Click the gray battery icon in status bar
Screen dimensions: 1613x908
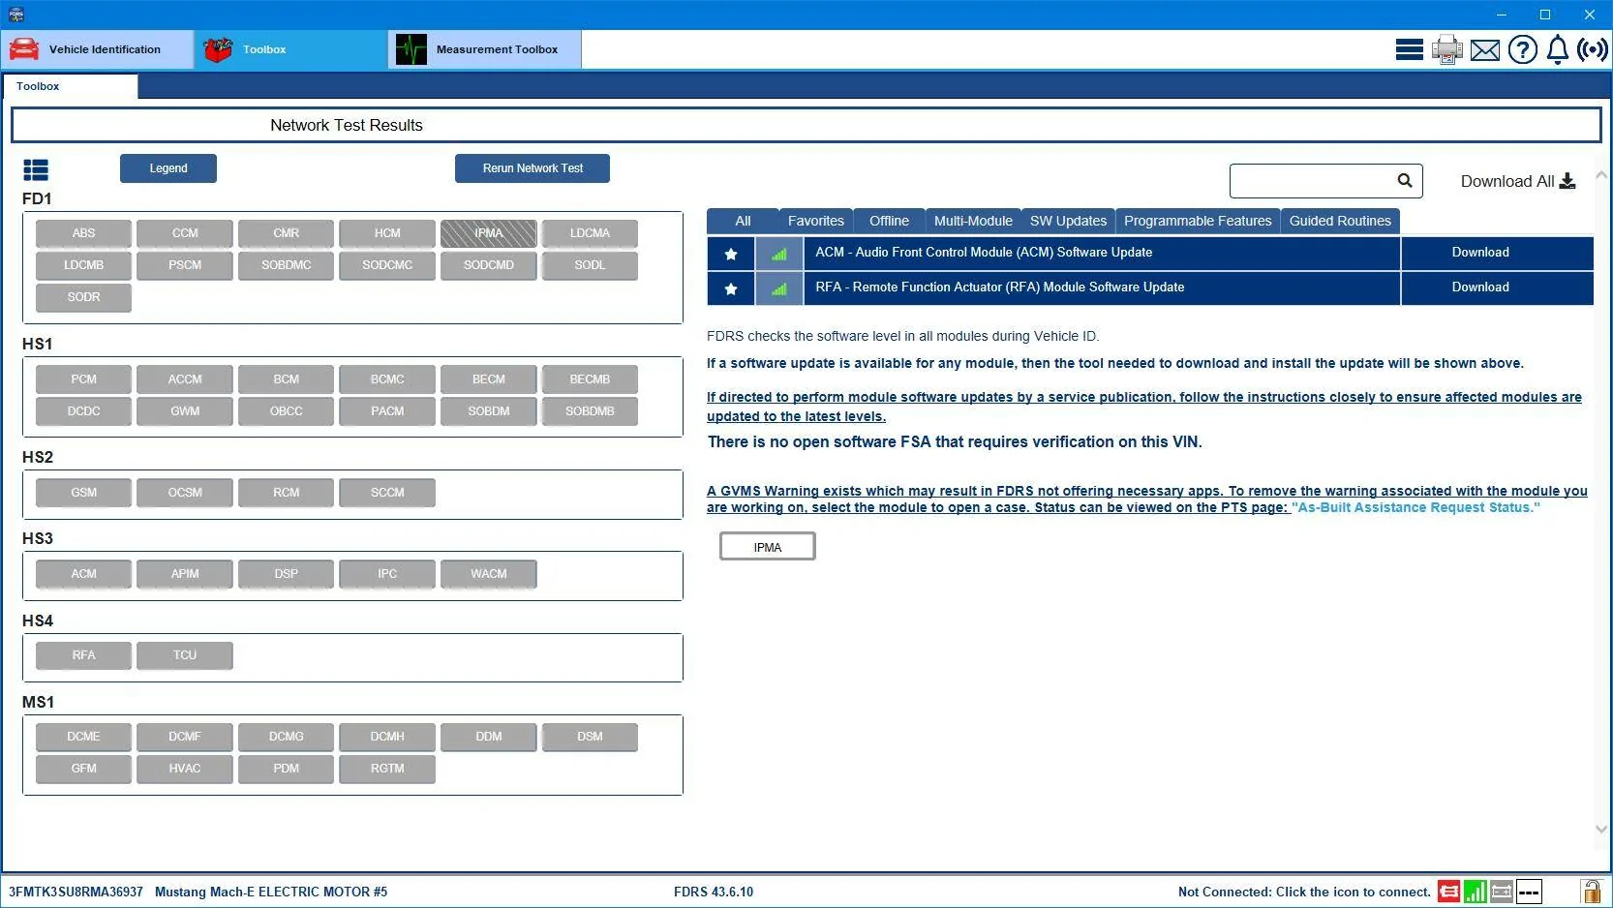click(x=1502, y=892)
